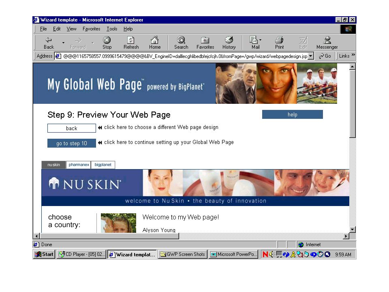Switch to Microsoft PowerPoint taskbar item

pyautogui.click(x=234, y=254)
